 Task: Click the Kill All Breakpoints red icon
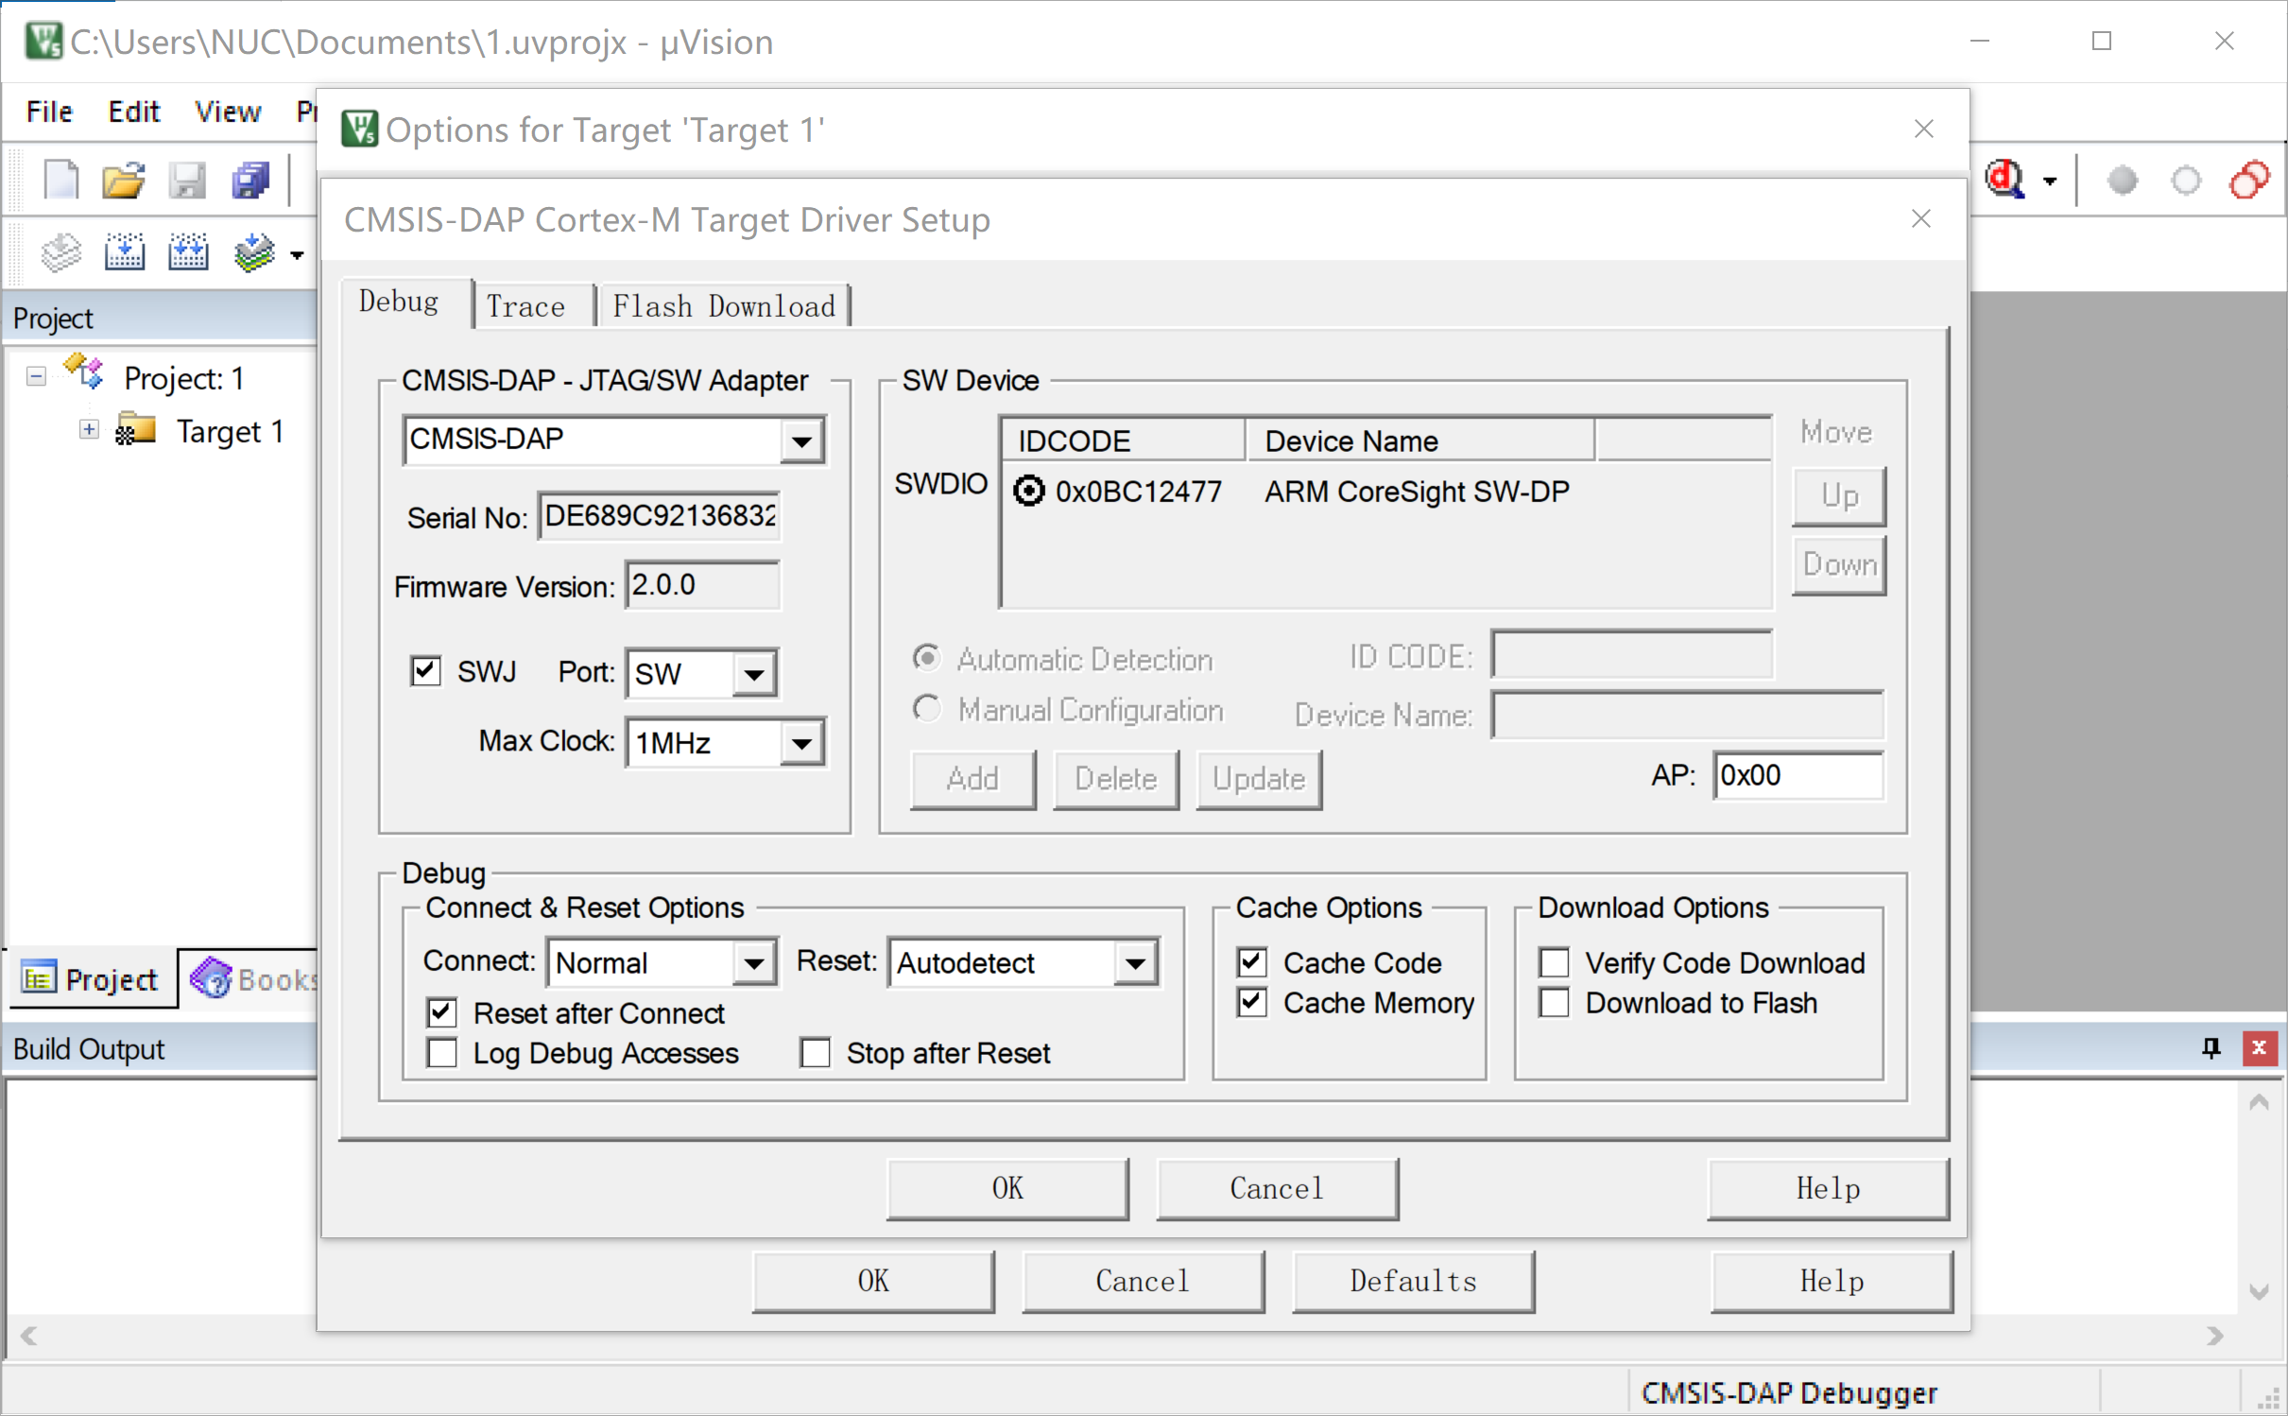coord(2249,180)
